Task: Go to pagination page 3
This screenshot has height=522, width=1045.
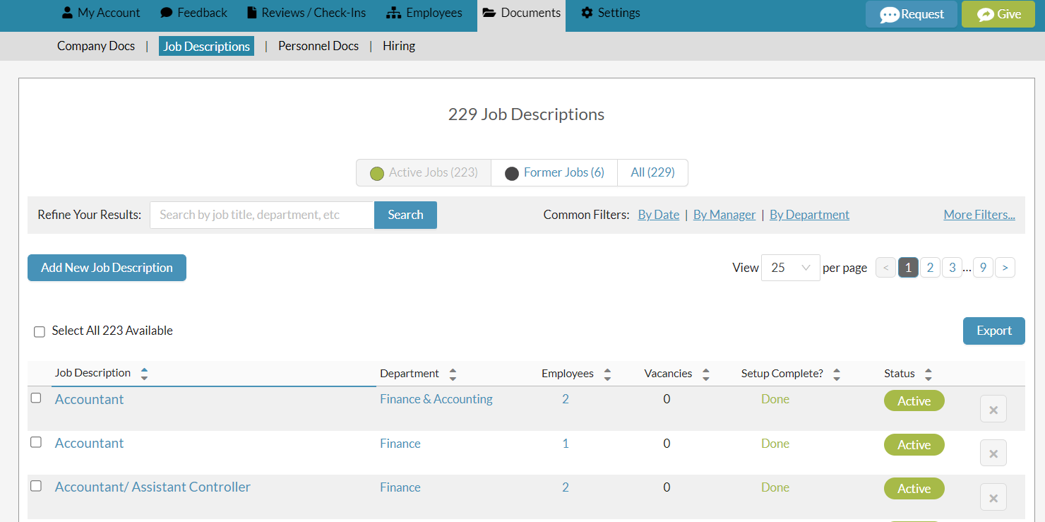Action: pyautogui.click(x=952, y=268)
